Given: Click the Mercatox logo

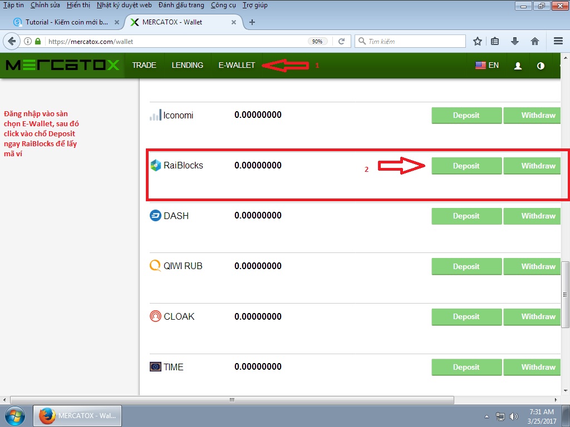Looking at the screenshot, I should (62, 66).
